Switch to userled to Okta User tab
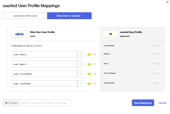Screen dimensions: 170x114 click(25, 16)
